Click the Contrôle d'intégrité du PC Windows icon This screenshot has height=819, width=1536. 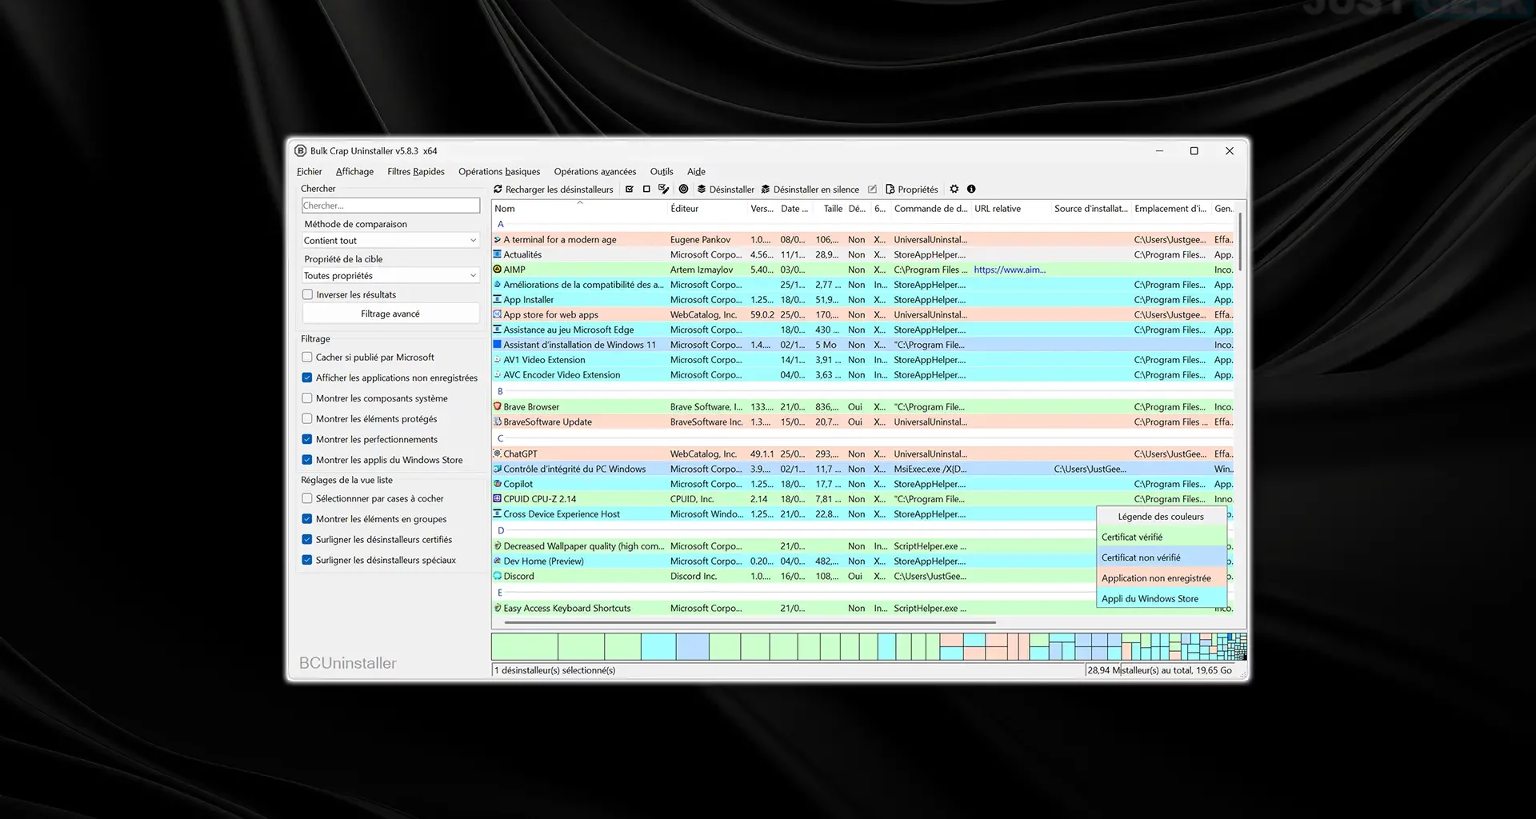pyautogui.click(x=498, y=469)
